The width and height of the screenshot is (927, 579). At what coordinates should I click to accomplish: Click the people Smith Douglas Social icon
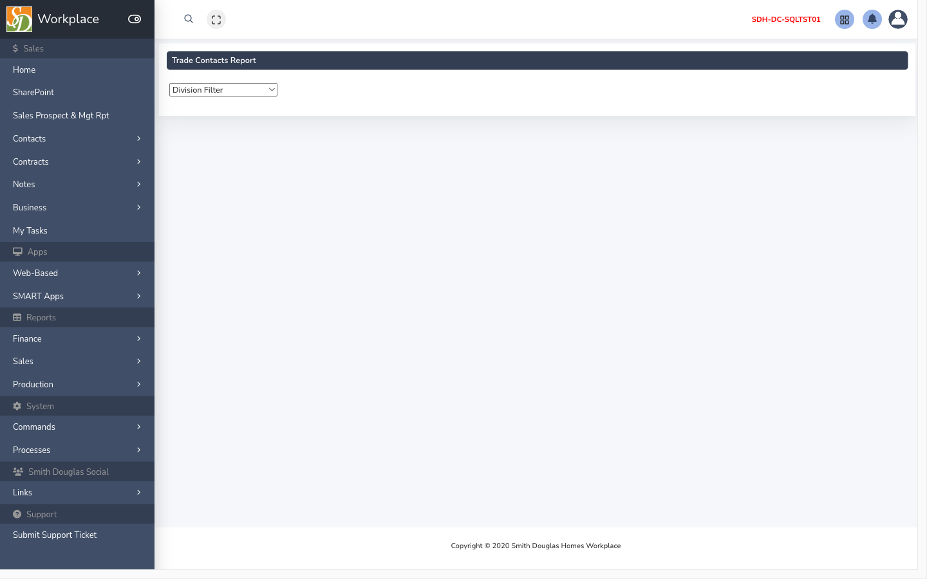(18, 472)
